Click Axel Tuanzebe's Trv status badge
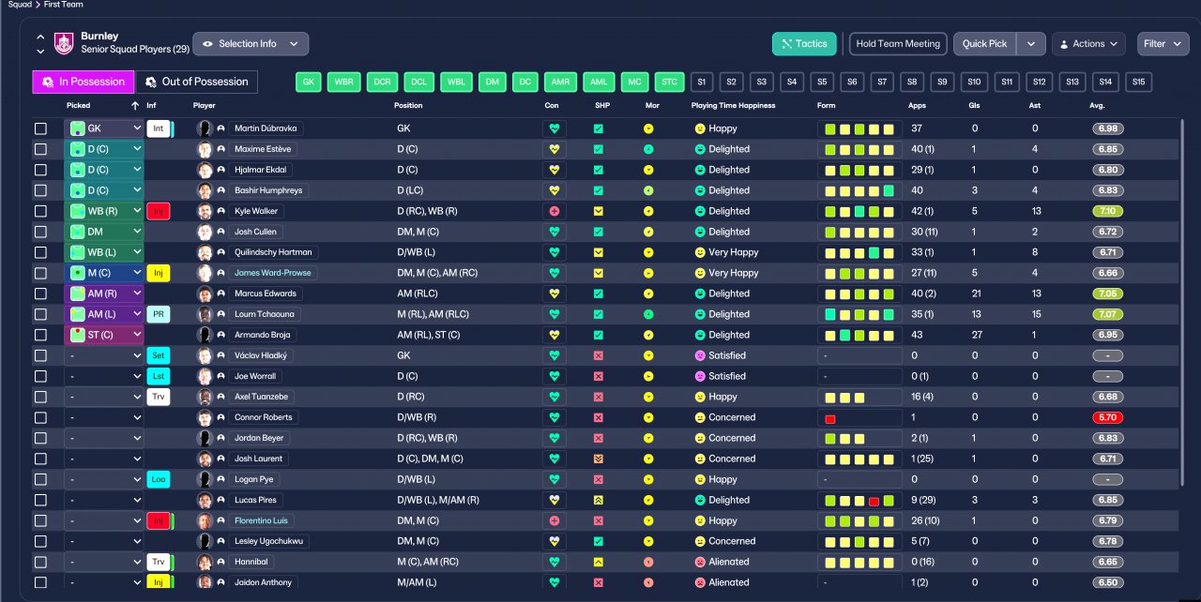This screenshot has width=1201, height=602. (x=159, y=397)
